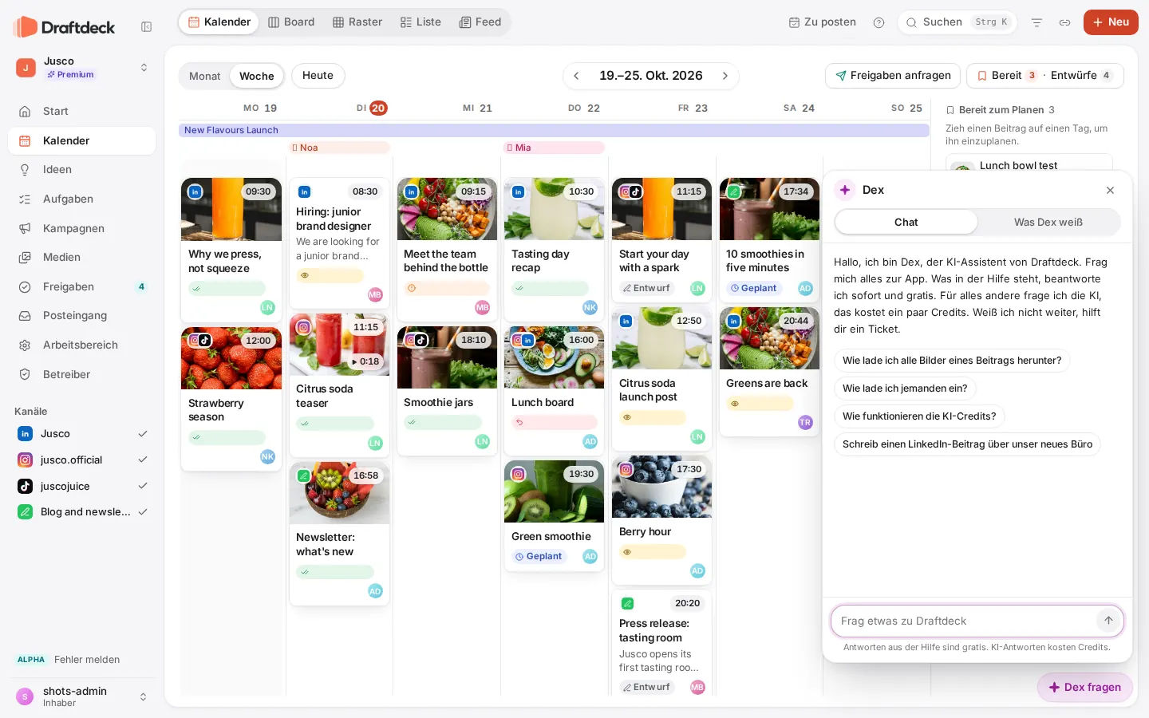Close the Dex assistant panel
The image size is (1149, 718).
coord(1110,190)
